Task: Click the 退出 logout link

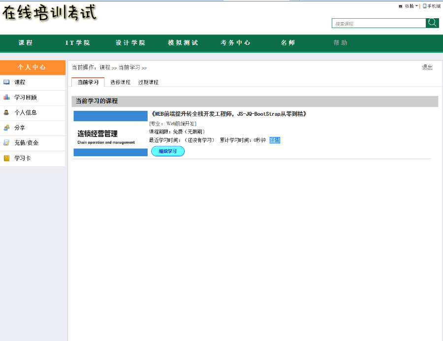Action: (x=427, y=68)
